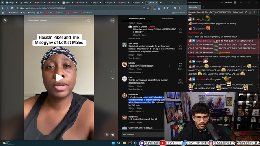Viewport: 260px width, 146px height.
Task: Open Chatterino settings gear
Action: pyautogui.click(x=235, y=2)
